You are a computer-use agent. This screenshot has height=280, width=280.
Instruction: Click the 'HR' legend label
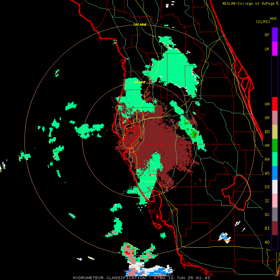267,146
